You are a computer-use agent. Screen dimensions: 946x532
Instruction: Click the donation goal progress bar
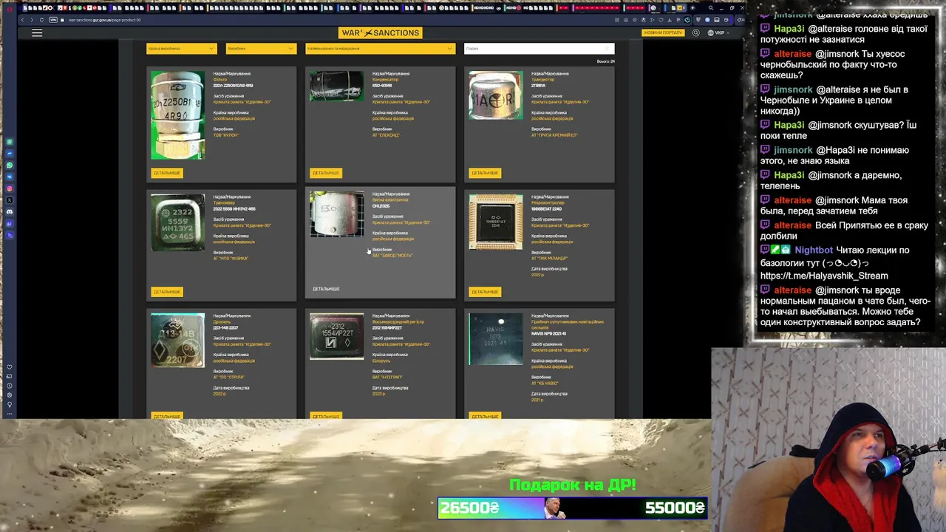point(573,508)
